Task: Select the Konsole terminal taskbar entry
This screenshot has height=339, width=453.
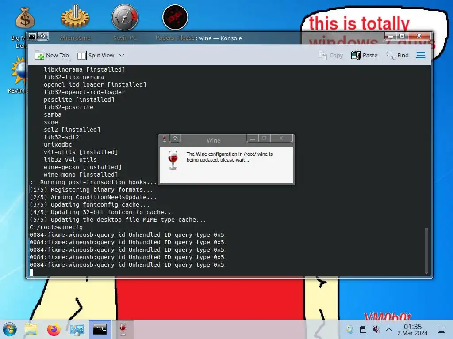Action: 100,329
